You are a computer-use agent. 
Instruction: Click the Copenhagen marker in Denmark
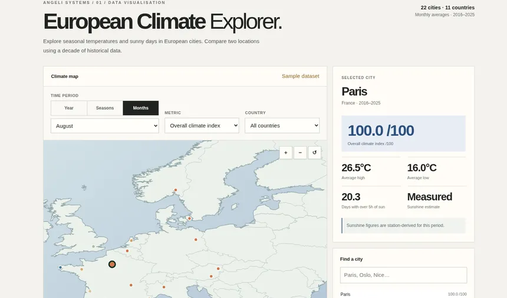point(189,218)
